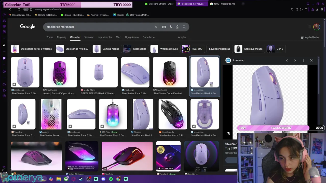Screen dimensions: 326x183
Task: Open File Explorer from the taskbar
Action: click(58, 179)
